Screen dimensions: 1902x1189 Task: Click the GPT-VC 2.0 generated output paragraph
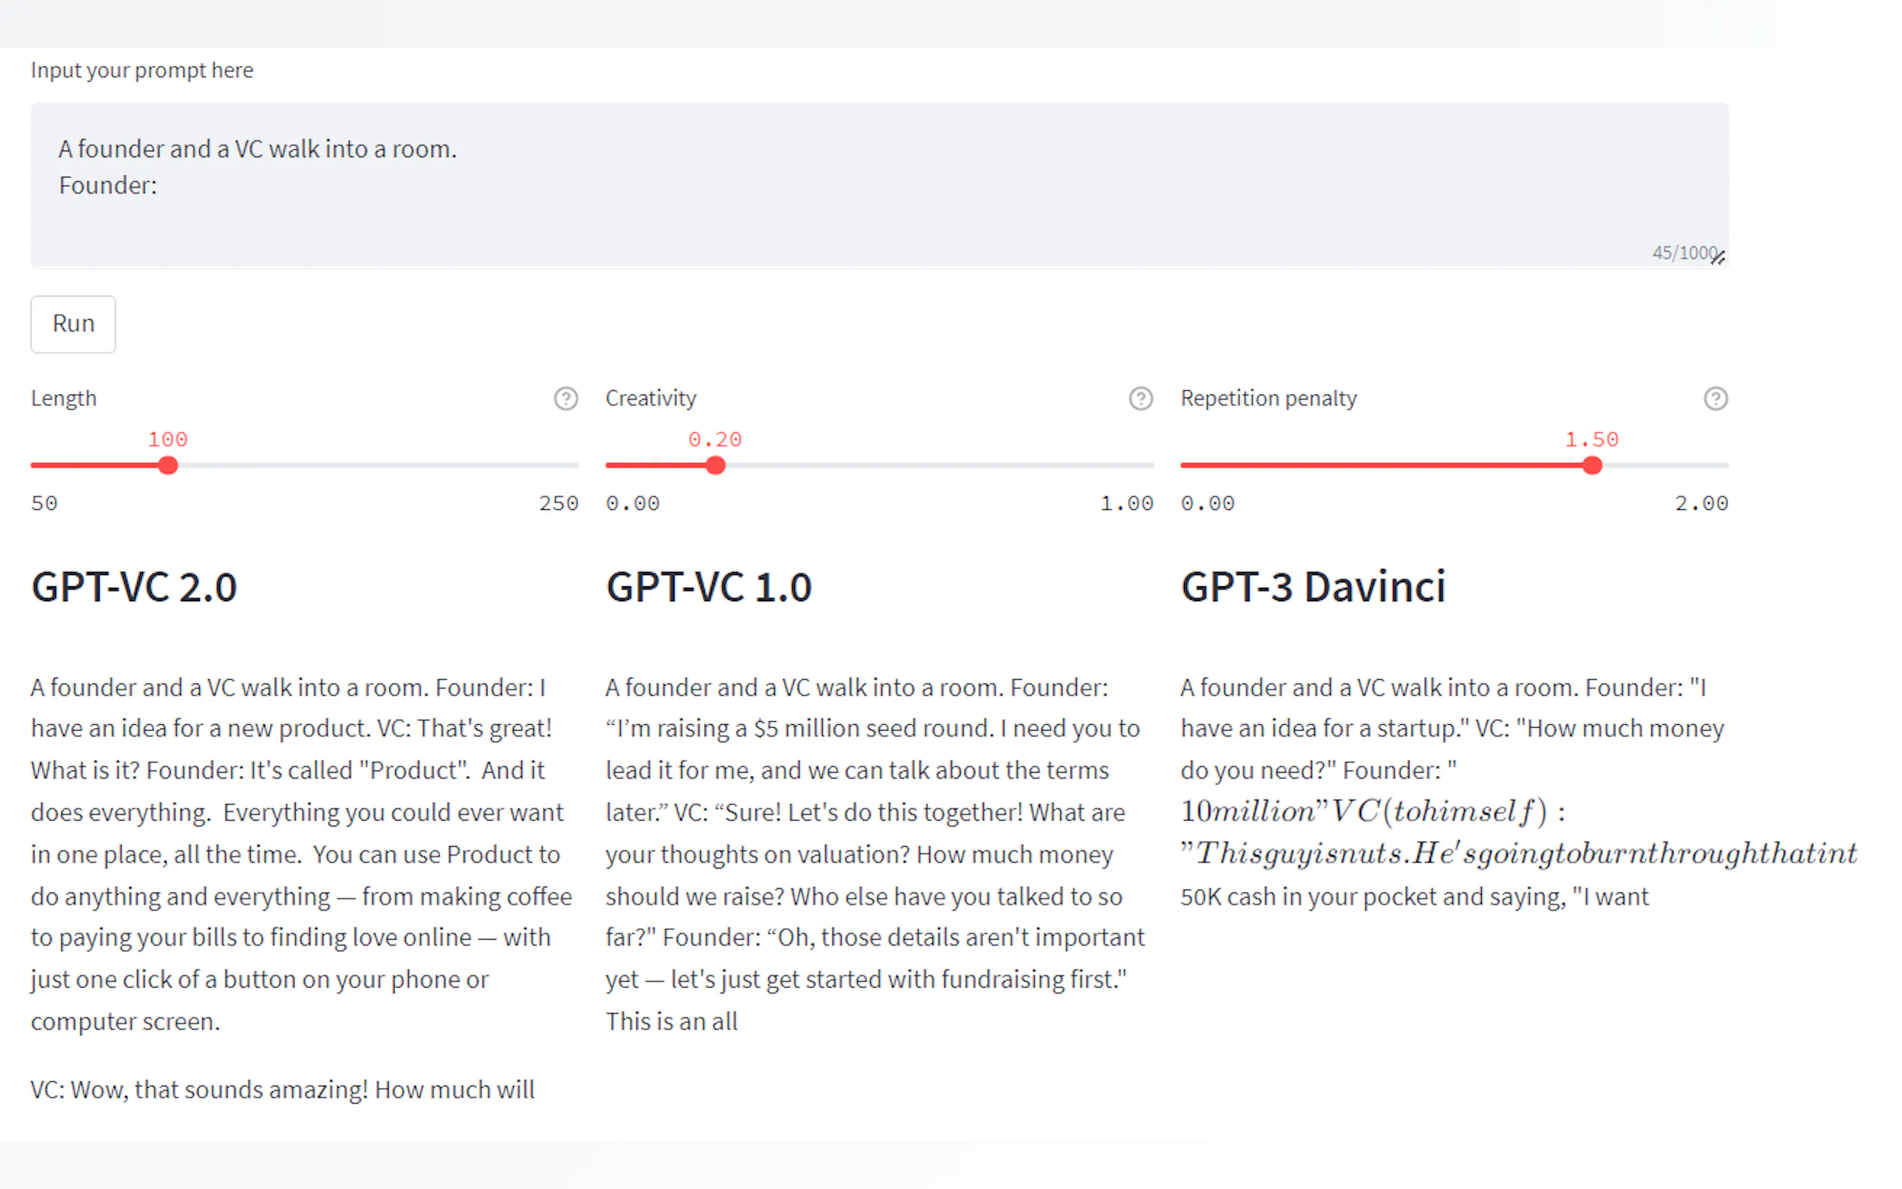(299, 854)
